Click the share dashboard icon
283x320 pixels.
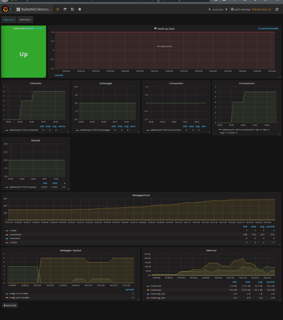tap(65, 9)
